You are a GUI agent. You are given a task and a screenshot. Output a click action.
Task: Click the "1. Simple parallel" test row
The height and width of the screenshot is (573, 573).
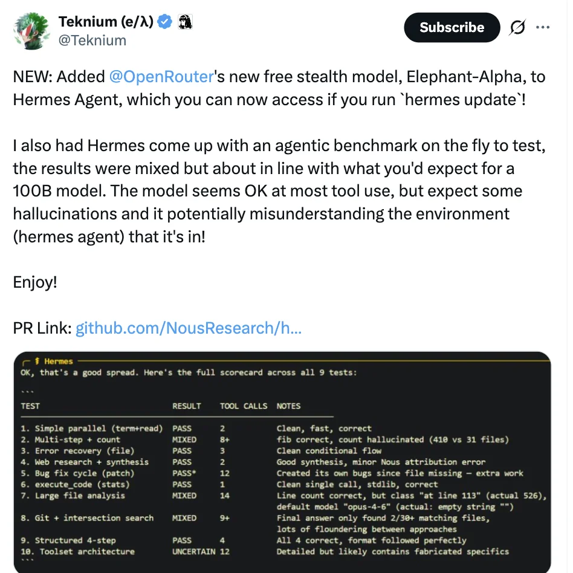pyautogui.click(x=92, y=429)
